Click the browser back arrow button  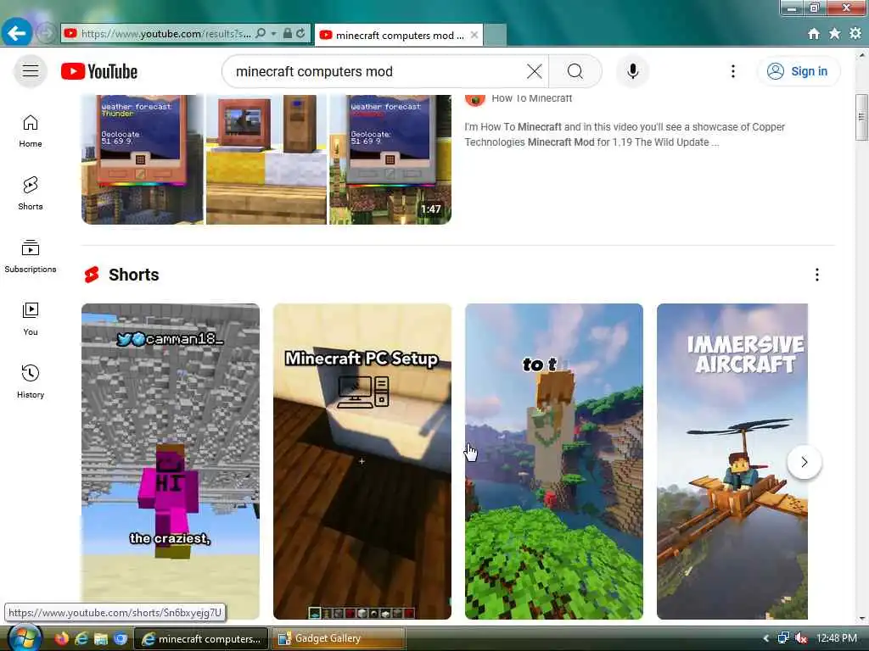point(17,33)
